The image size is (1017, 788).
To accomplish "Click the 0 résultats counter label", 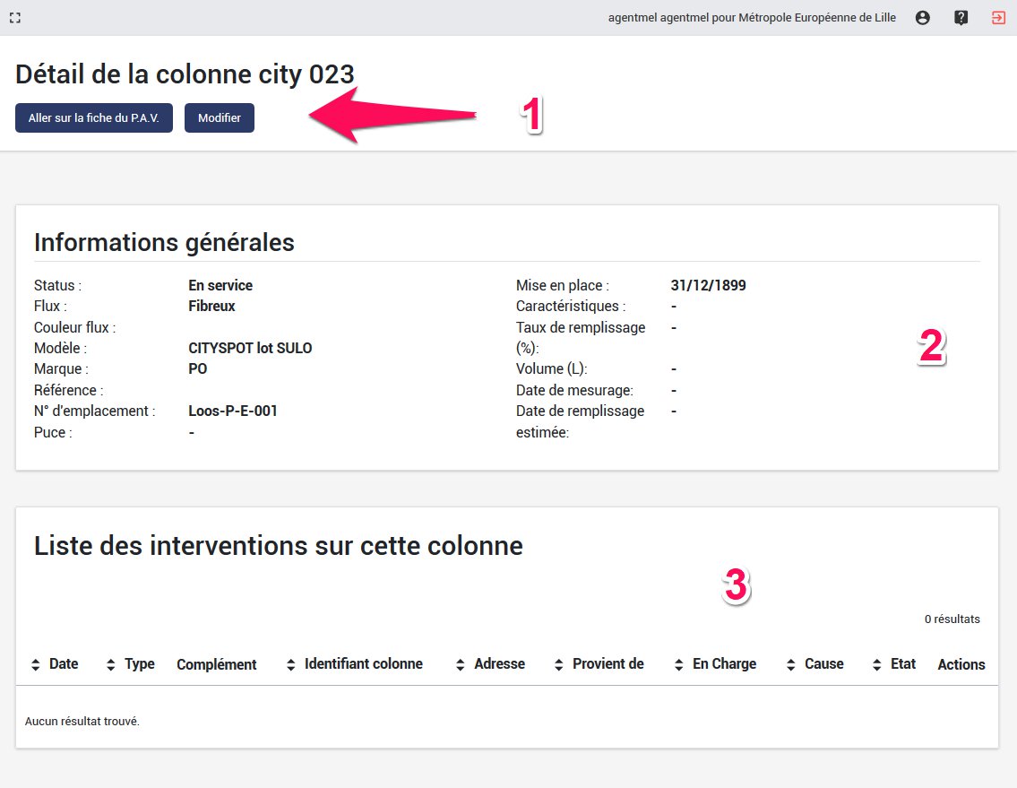I will (952, 619).
